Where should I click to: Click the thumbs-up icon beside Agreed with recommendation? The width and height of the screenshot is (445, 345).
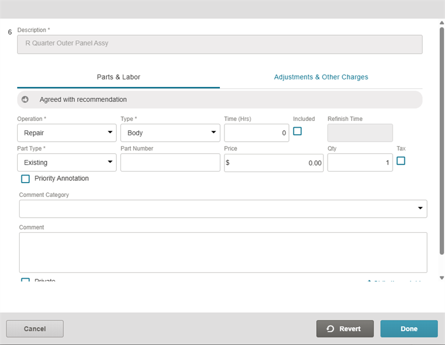click(25, 100)
